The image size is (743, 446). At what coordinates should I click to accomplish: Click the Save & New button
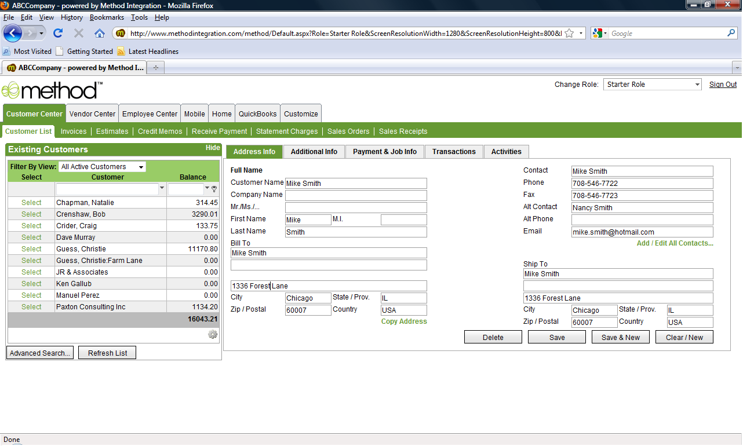[620, 338]
